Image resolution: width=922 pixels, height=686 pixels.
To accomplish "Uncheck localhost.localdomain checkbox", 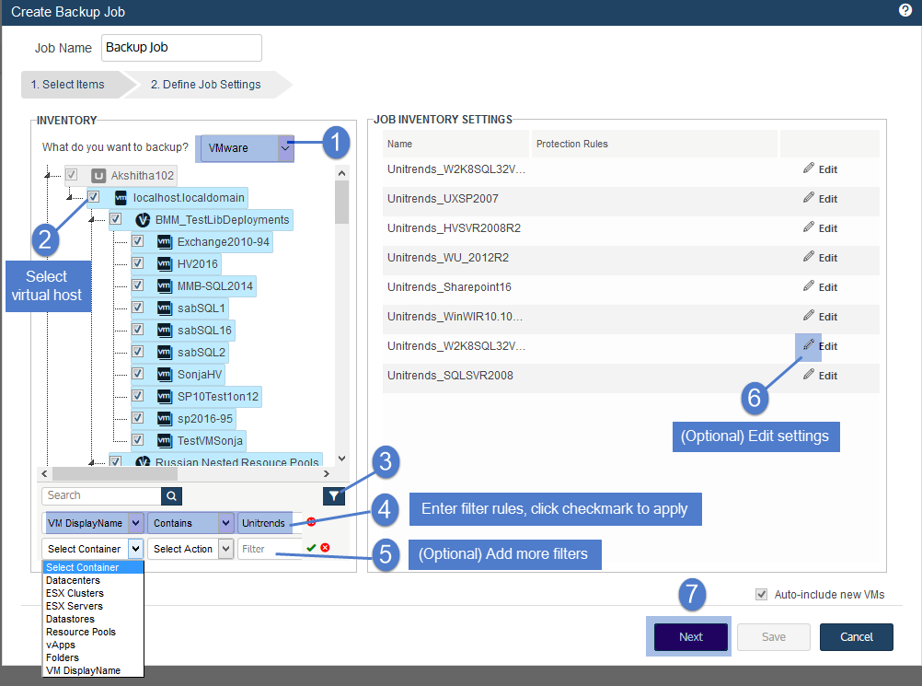I will (x=94, y=196).
